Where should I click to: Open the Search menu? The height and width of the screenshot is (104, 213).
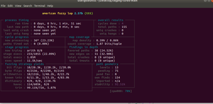click(x=28, y=6)
